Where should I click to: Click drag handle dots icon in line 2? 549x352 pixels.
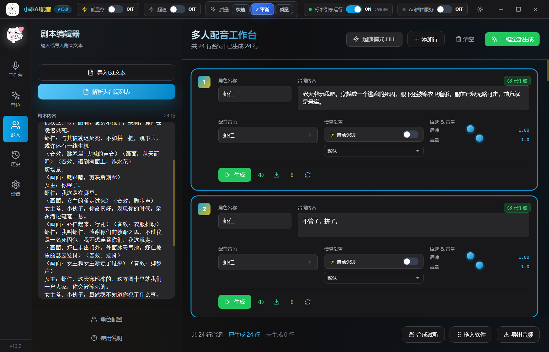click(292, 302)
